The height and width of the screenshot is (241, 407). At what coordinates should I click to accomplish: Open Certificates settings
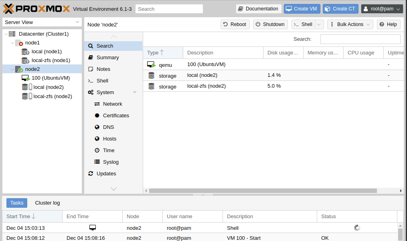(113, 116)
